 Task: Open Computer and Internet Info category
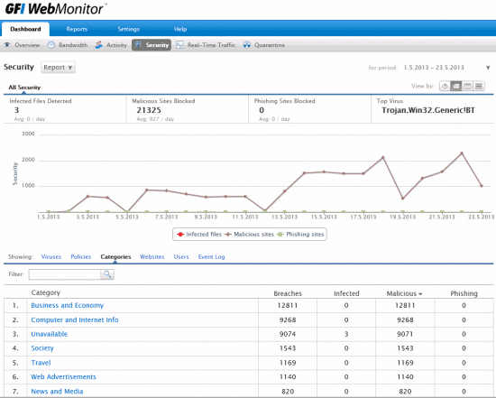tap(75, 319)
